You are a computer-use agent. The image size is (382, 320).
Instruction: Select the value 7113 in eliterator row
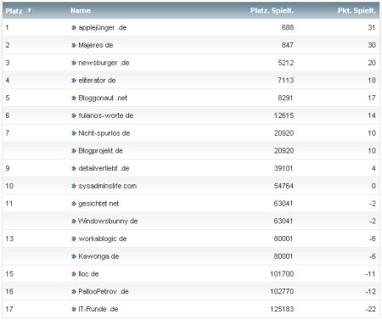click(x=286, y=80)
